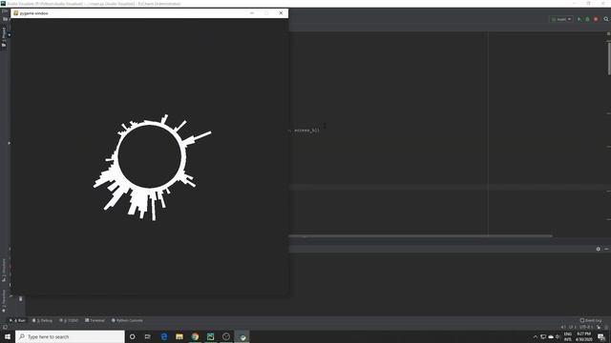611x343 pixels.
Task: Click the volume speaker tray icon
Action: [558, 336]
